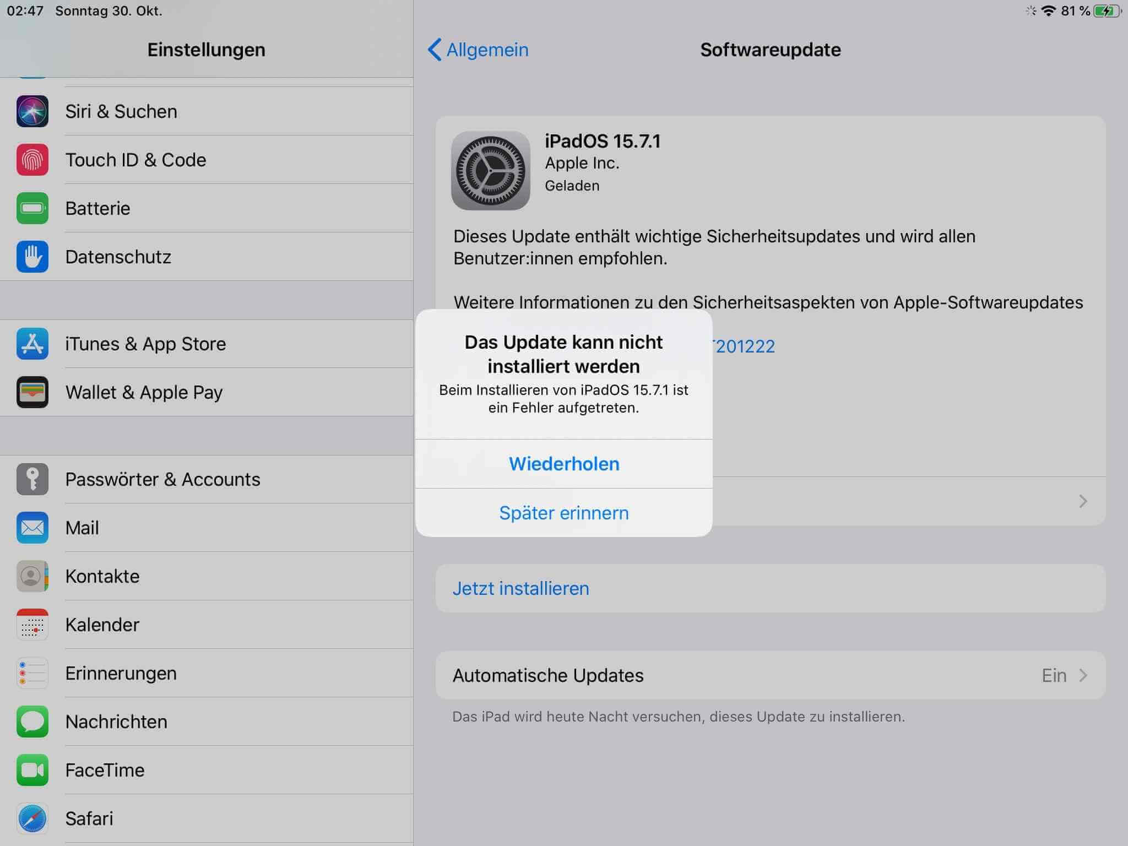Viewport: 1128px width, 846px height.
Task: Open the link ending in 201222
Action: click(744, 346)
